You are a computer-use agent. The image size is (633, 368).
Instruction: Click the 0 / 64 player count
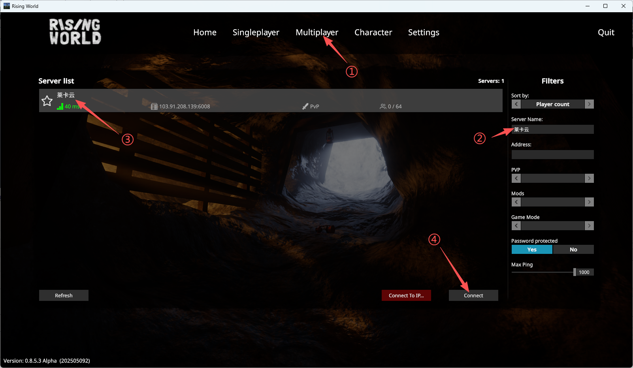point(395,107)
